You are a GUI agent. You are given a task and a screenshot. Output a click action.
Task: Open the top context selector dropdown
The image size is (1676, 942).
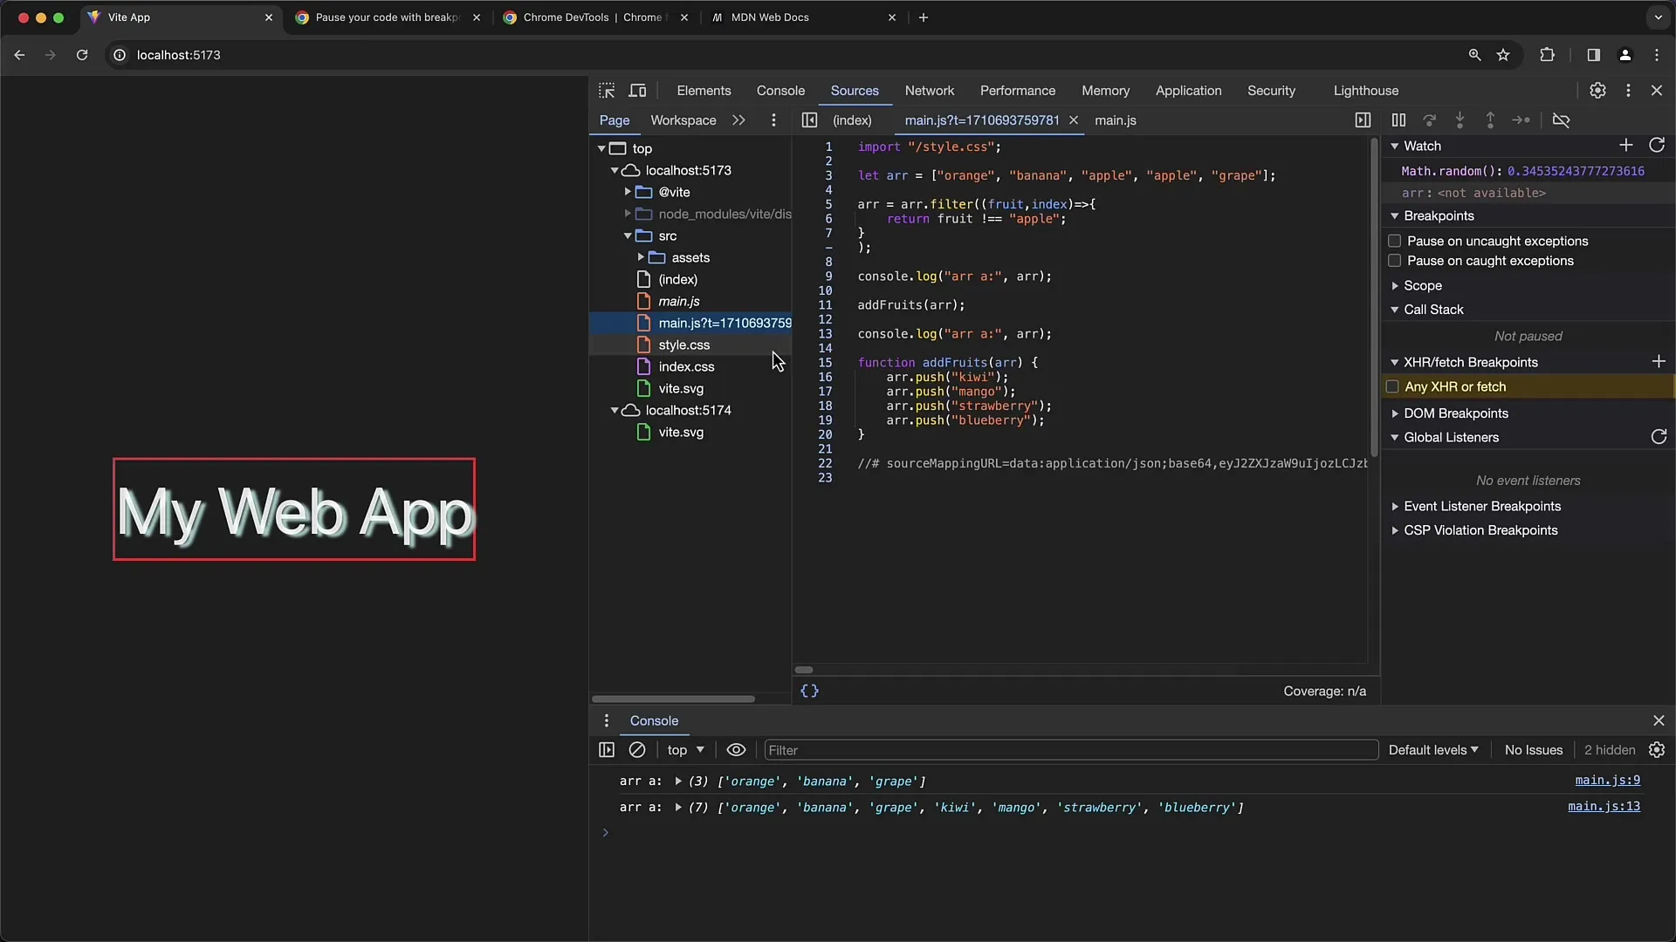click(685, 750)
